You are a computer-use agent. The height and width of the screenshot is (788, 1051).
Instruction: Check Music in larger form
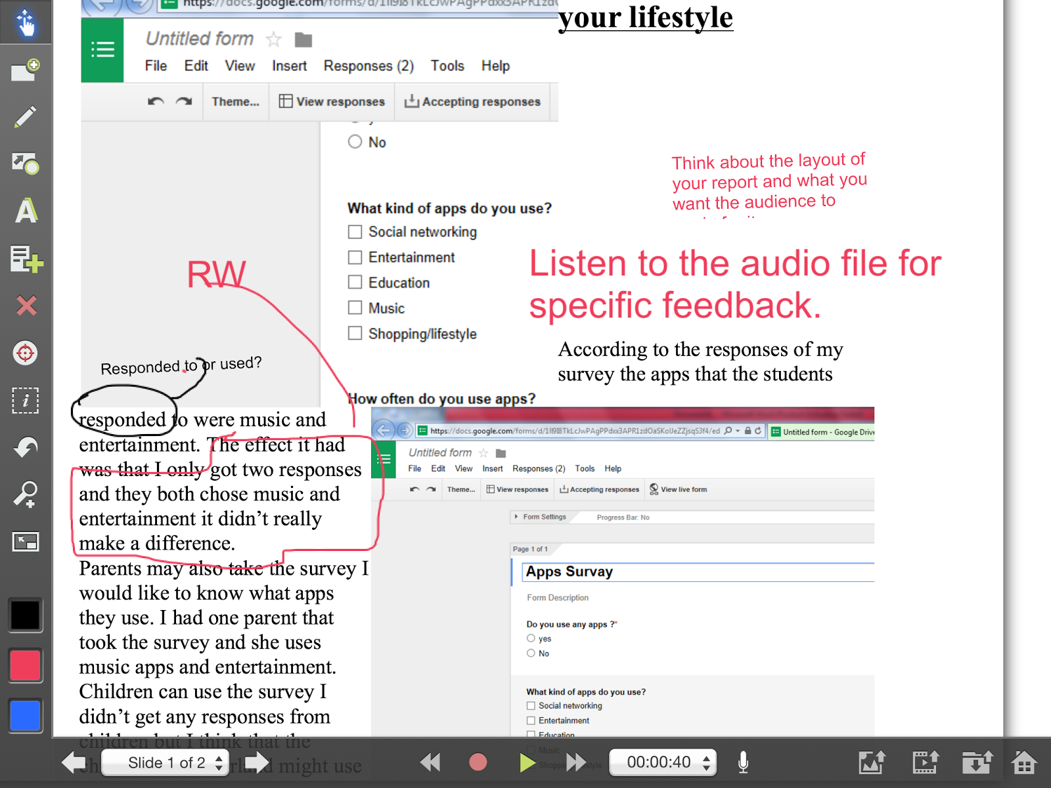point(355,308)
